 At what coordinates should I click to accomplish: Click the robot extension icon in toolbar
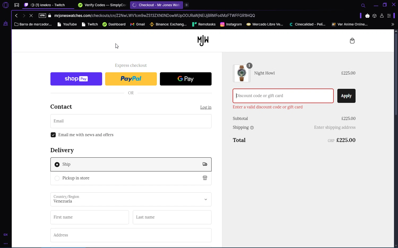(x=367, y=16)
